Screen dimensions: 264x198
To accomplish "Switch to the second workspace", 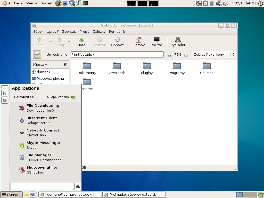I will tap(247, 195).
